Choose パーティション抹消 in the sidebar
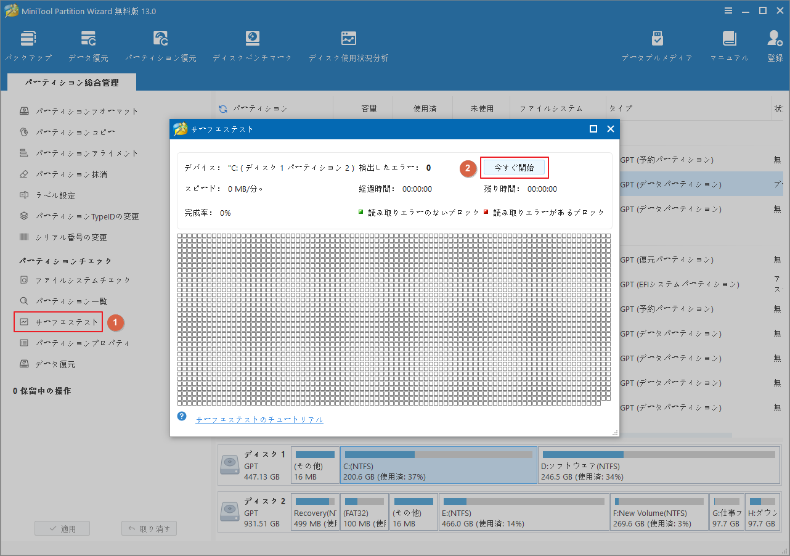Image resolution: width=790 pixels, height=556 pixels. coord(63,174)
